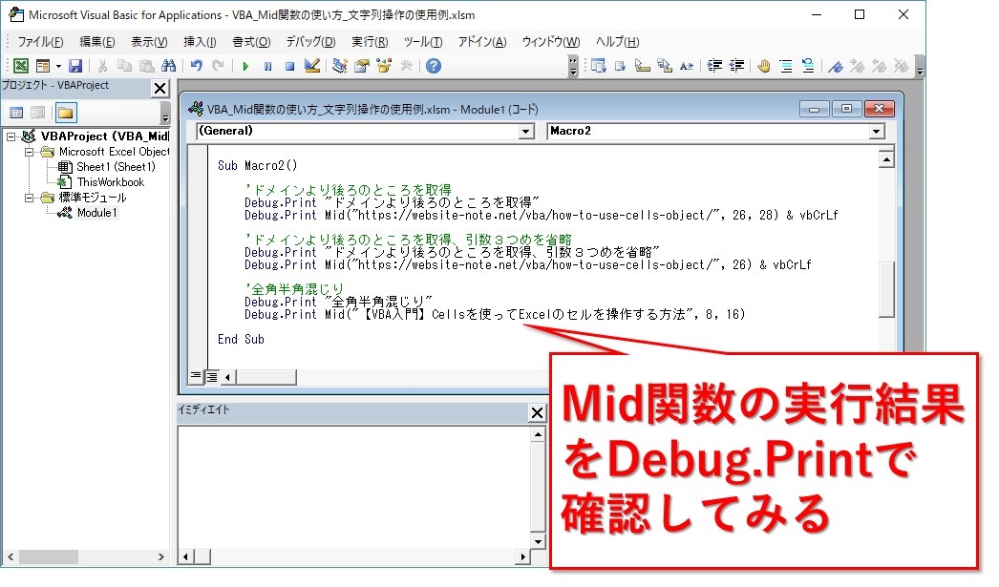Click the Undo arrow icon
Image resolution: width=999 pixels, height=587 pixels.
197,66
